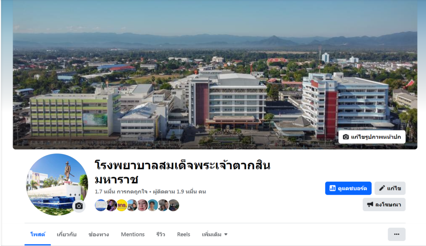Click the megaphone icon in the ลงโฆษณา button
This screenshot has height=246, width=426.
[x=370, y=204]
